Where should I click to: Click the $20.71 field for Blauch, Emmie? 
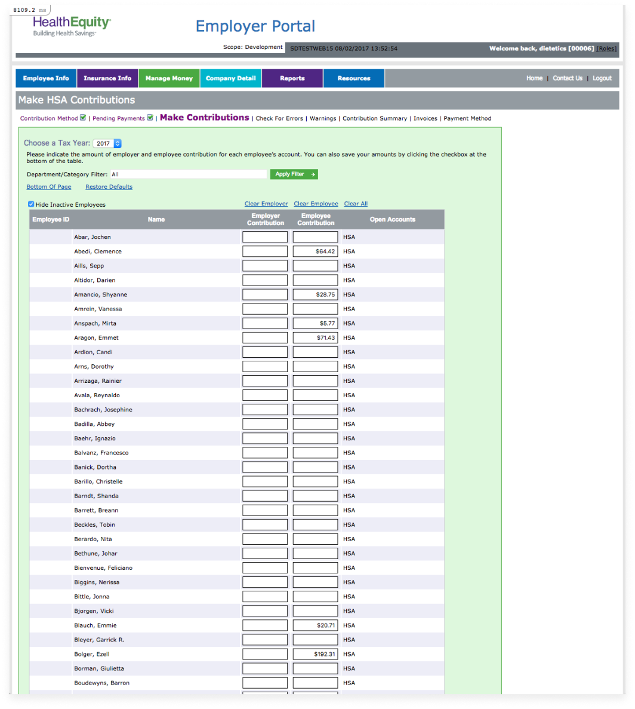pos(315,625)
